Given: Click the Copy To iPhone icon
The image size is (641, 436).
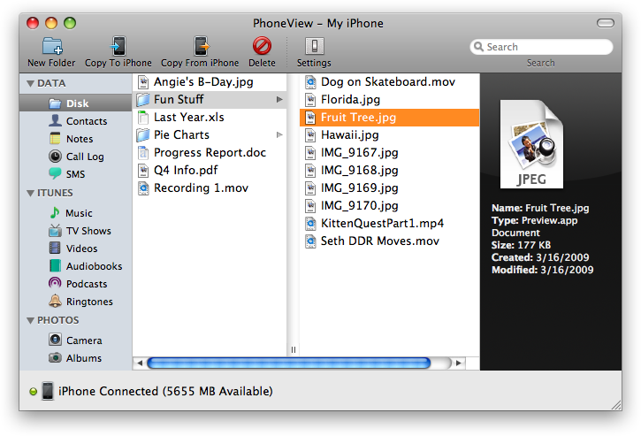Looking at the screenshot, I should tap(118, 46).
